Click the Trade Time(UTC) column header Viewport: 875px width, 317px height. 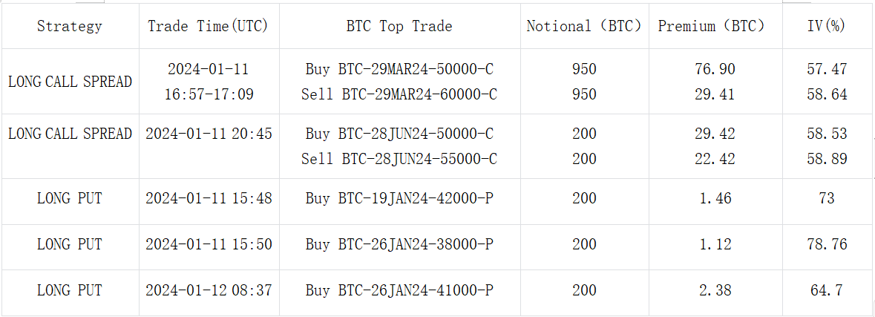tap(208, 26)
